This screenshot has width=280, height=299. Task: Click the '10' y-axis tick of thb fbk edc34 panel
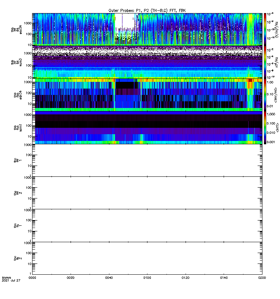click(x=30, y=104)
